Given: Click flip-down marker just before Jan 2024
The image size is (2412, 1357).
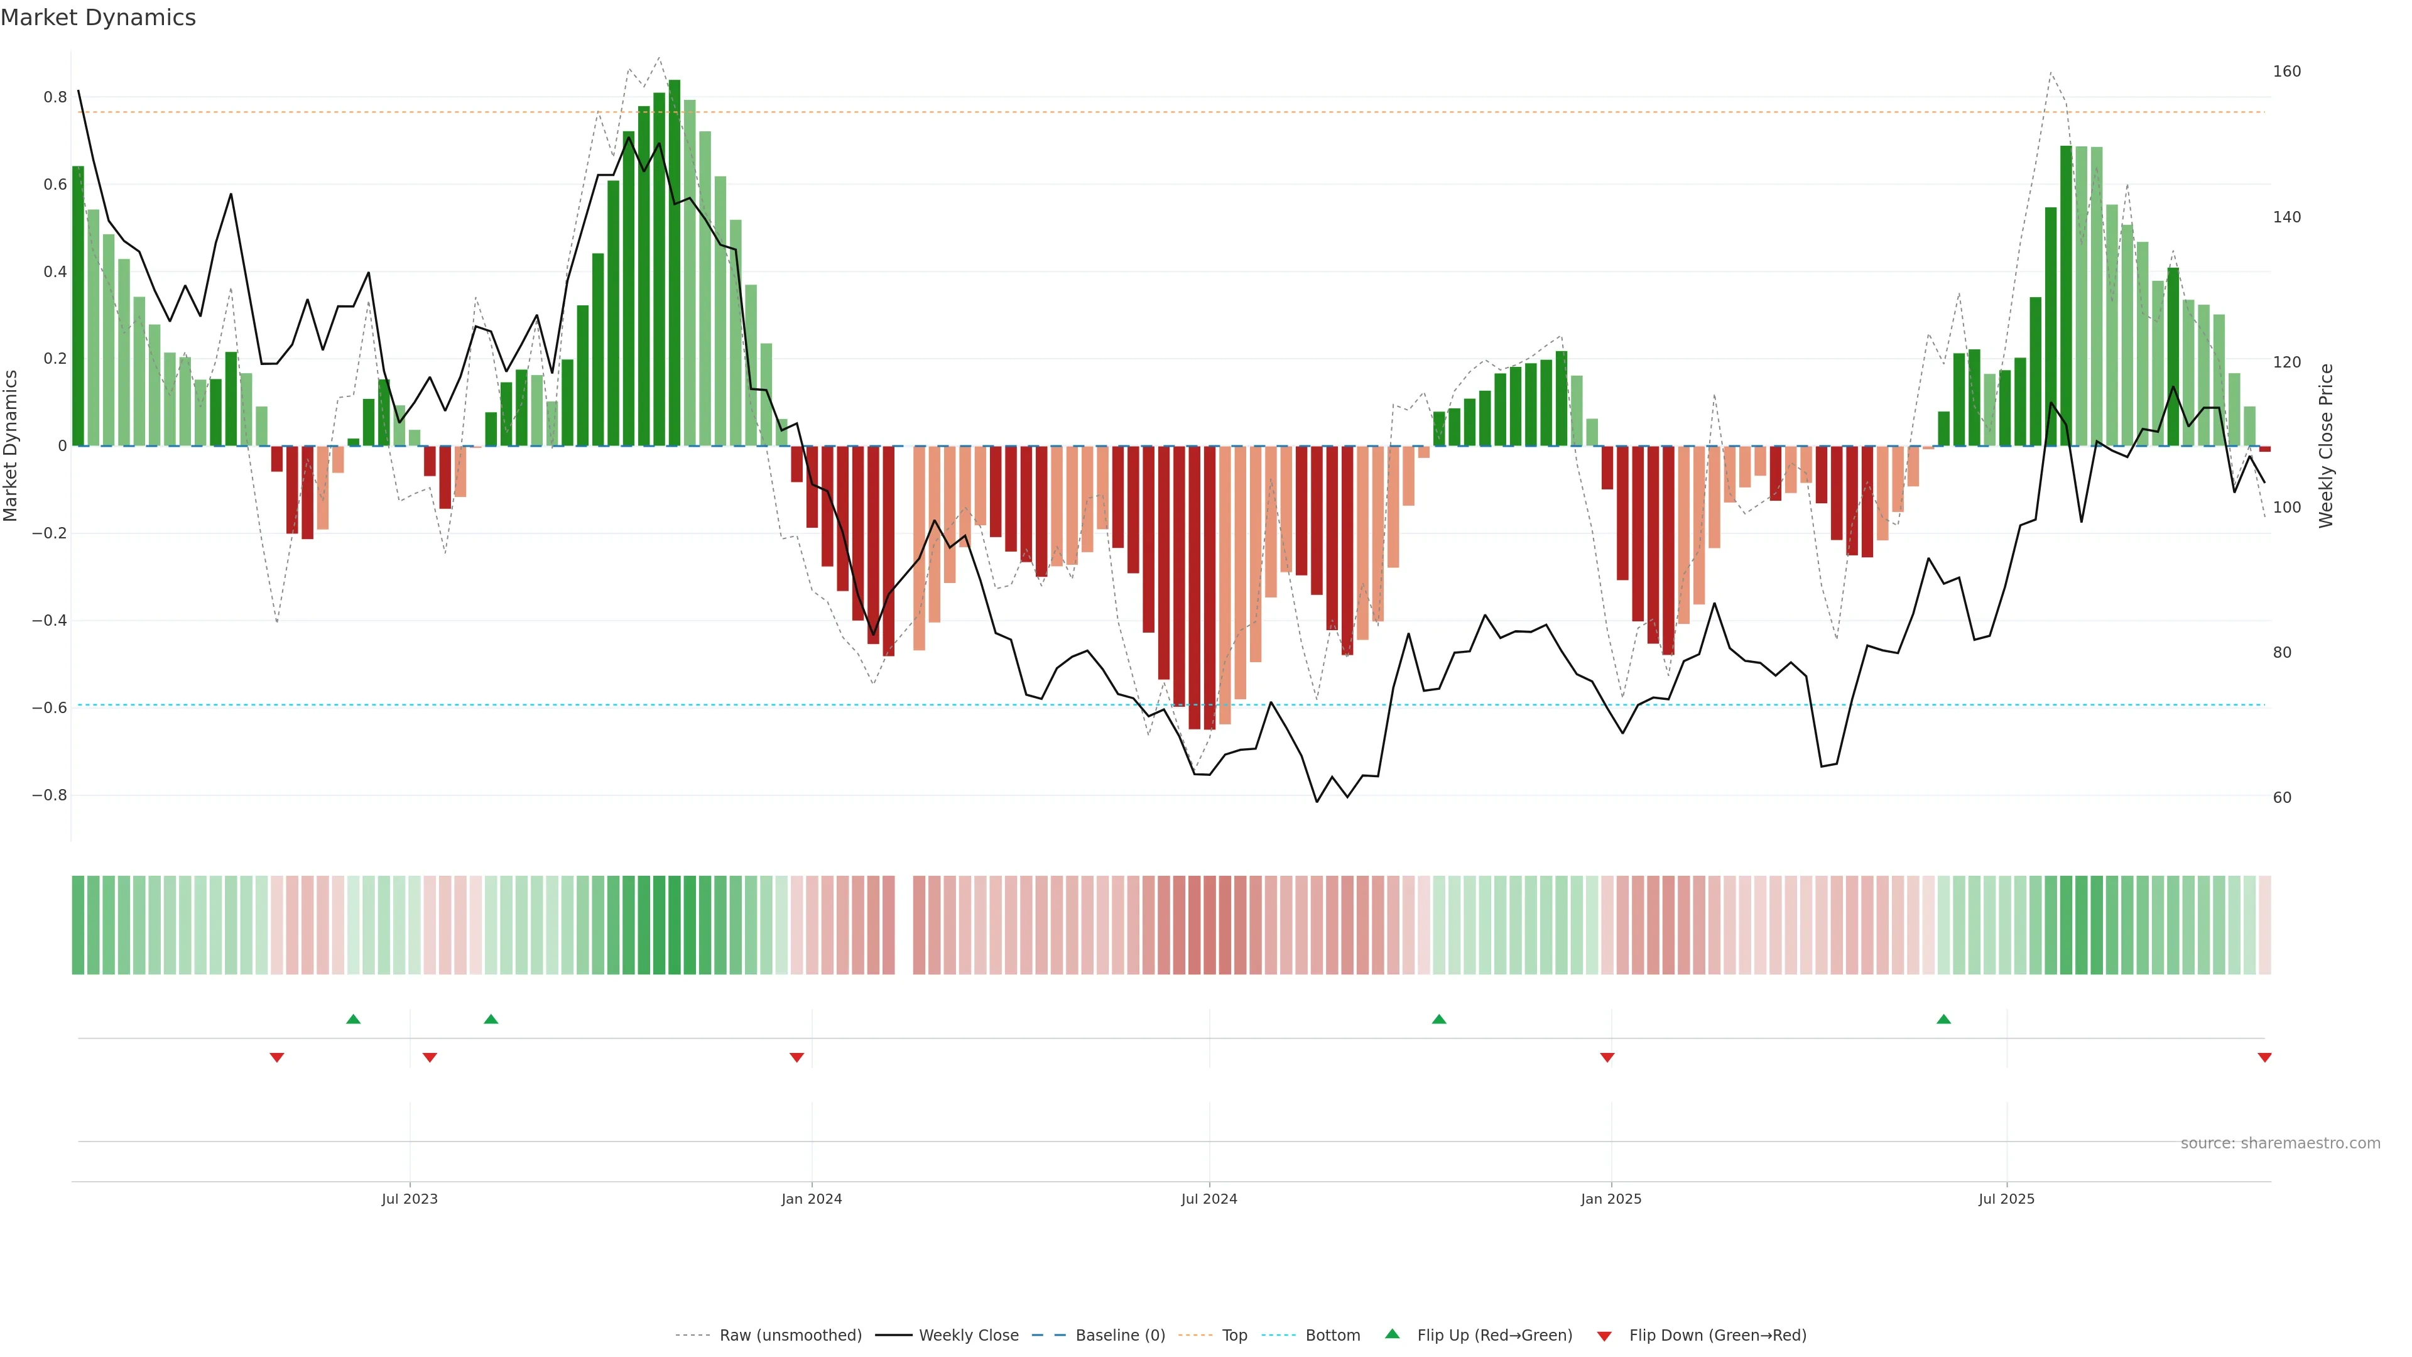Looking at the screenshot, I should click(797, 1057).
